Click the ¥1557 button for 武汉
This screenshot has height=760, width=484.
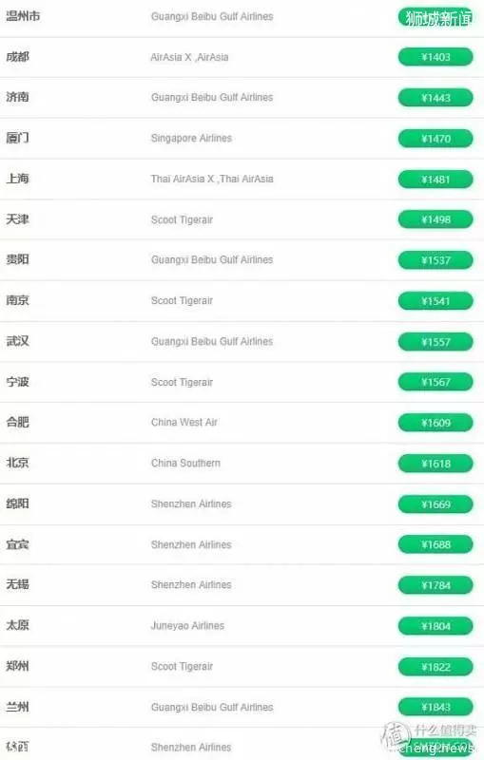(x=436, y=342)
